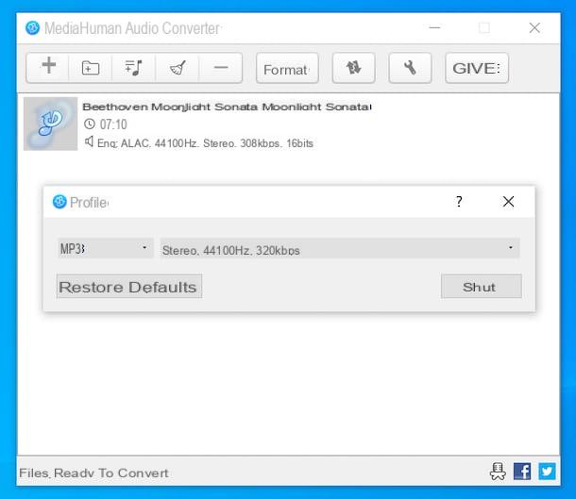Screen dimensions: 576x499
Task: Click the Files Ready To Convert status text
Action: click(93, 473)
